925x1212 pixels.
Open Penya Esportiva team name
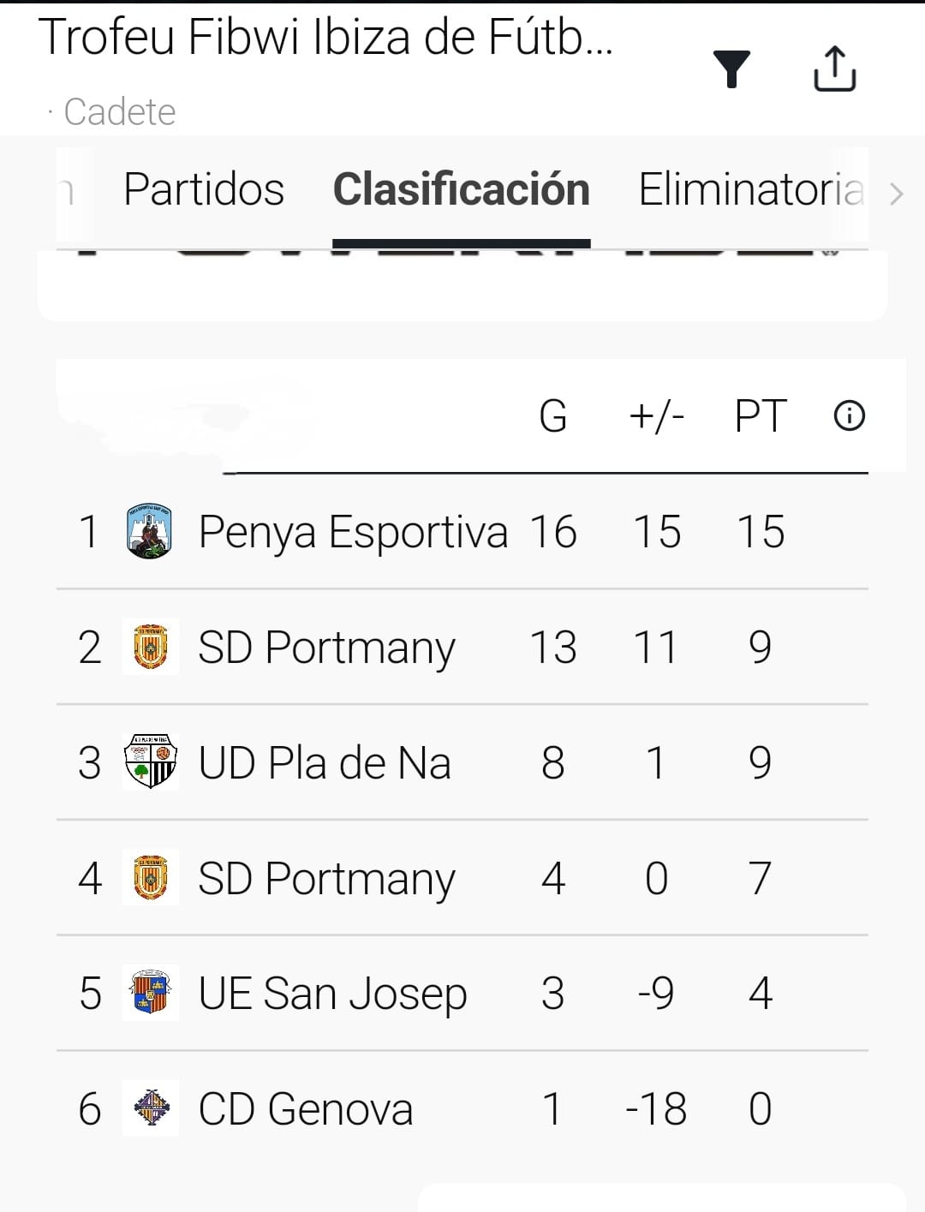[x=353, y=532]
